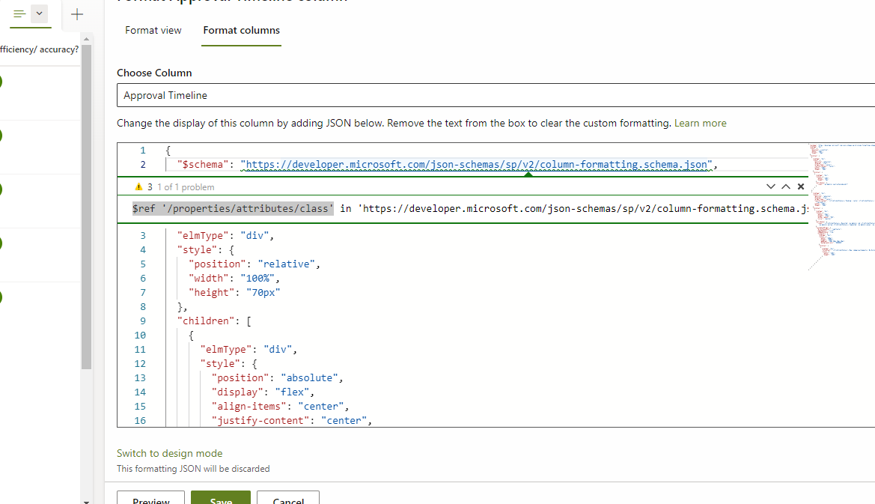Open the Learn more link
Image resolution: width=875 pixels, height=504 pixels.
tap(700, 124)
